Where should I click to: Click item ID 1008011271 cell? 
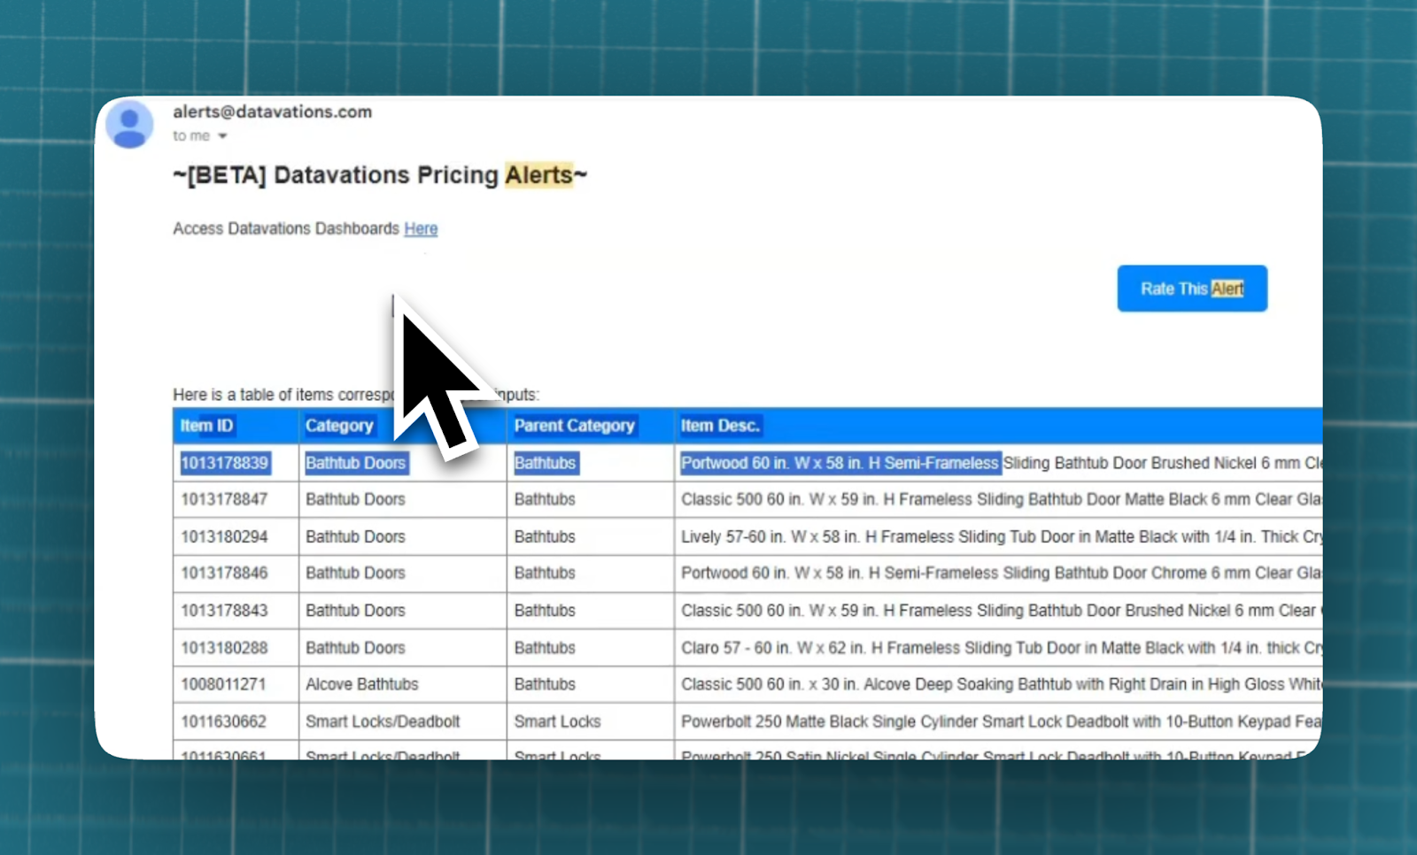tap(223, 684)
